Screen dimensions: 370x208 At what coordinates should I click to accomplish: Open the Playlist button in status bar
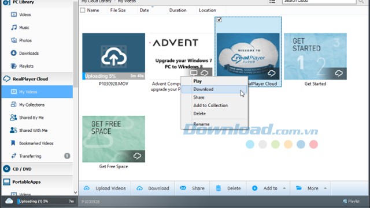tap(351, 202)
